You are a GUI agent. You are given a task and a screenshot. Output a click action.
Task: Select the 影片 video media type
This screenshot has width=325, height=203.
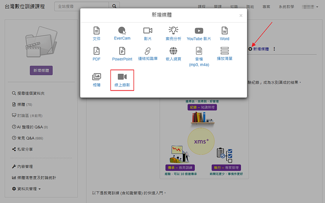147,33
